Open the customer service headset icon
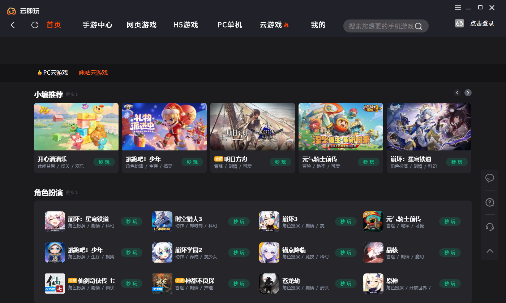This screenshot has width=506, height=303. pos(490,227)
